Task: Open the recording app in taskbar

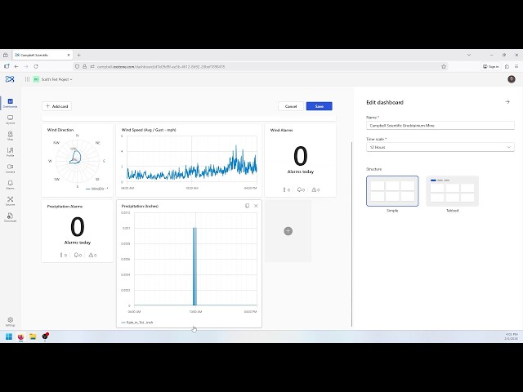Action: 45,336
